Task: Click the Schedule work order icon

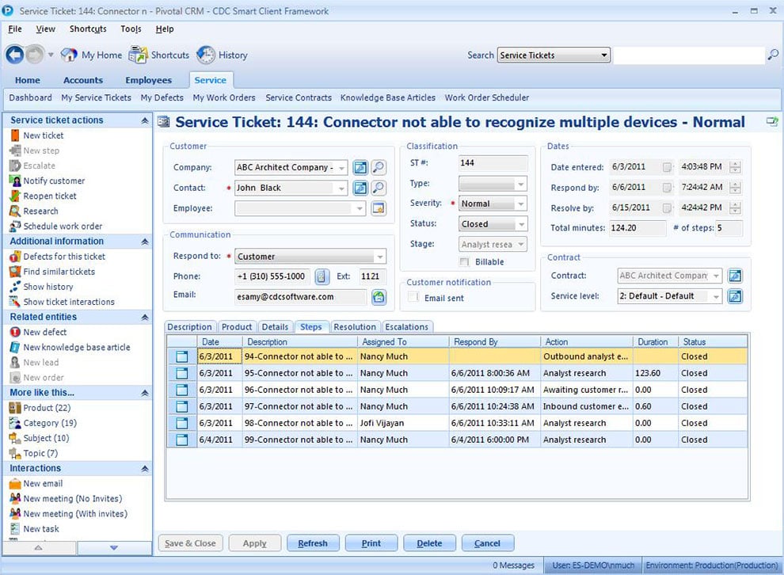Action: point(15,227)
